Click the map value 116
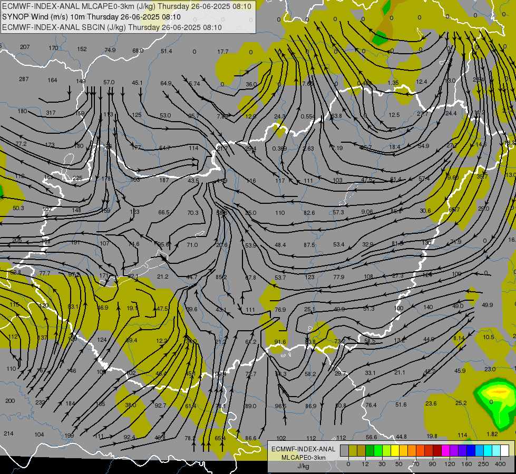 [251, 181]
